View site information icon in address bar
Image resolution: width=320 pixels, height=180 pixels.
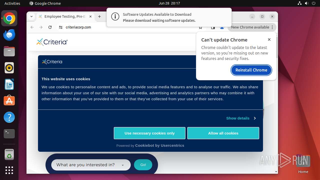pyautogui.click(x=61, y=27)
